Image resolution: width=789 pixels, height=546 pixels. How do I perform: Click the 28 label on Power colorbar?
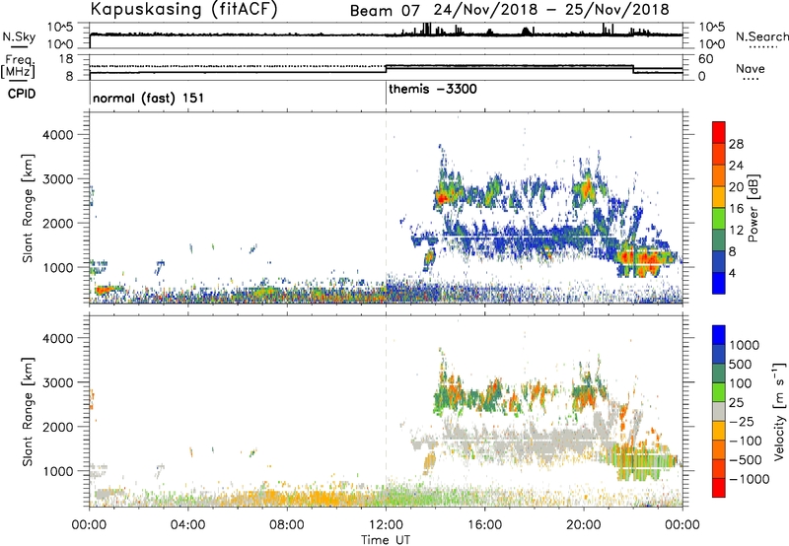pos(736,144)
